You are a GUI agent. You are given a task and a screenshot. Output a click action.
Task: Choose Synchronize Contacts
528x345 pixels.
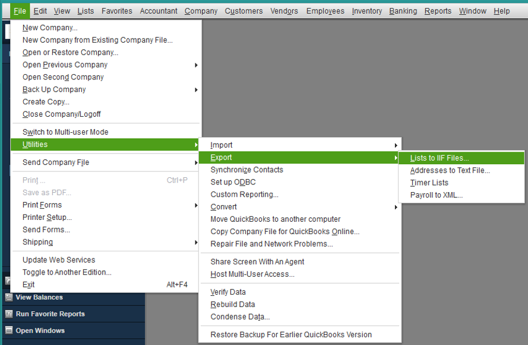click(299, 170)
